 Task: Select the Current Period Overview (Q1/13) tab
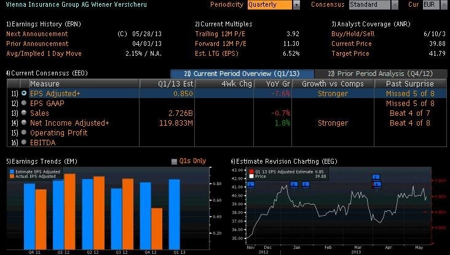(x=242, y=74)
